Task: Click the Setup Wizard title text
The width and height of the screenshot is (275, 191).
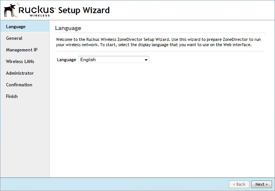Action: coord(84,10)
